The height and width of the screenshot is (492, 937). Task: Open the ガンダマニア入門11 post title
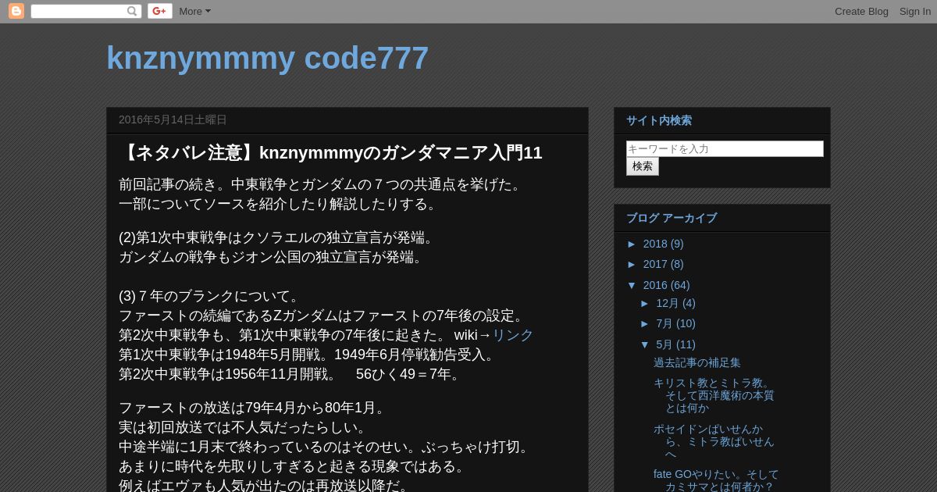[330, 152]
